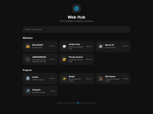
Task: Open the UNkNOWN444 title
Action: click(39, 57)
